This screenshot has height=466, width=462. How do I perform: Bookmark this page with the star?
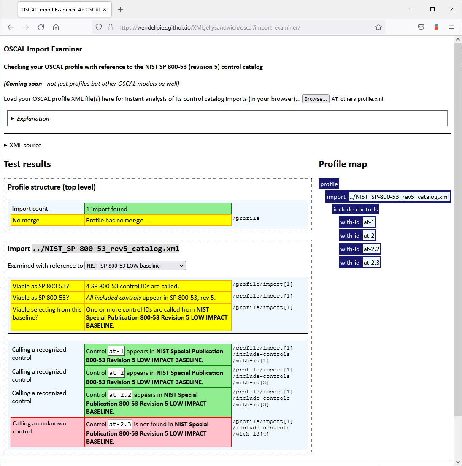(378, 27)
